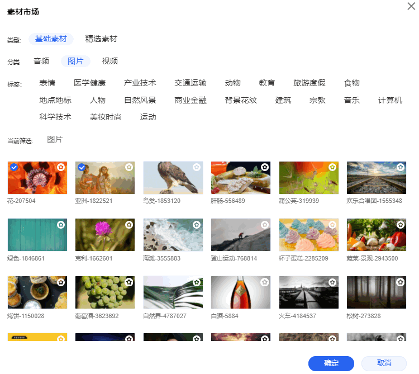Image resolution: width=419 pixels, height=374 pixels.
Task: Click the 当前筛选 图片 filter value
Action: (55, 140)
